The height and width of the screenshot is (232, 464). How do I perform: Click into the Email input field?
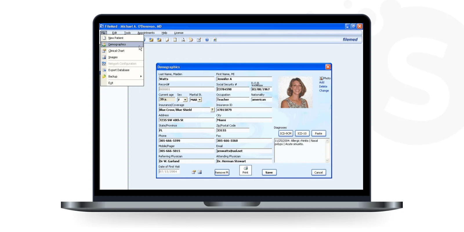tap(244, 151)
